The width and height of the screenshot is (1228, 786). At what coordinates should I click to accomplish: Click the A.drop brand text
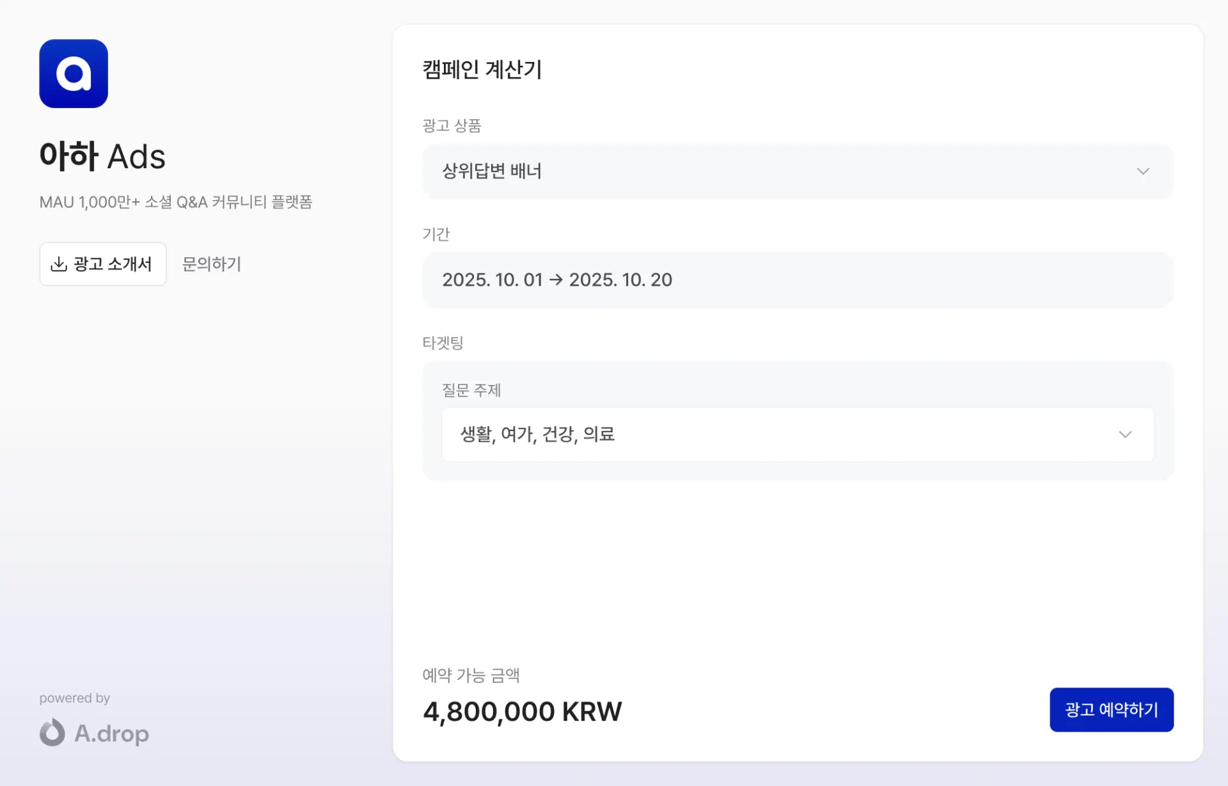click(112, 734)
